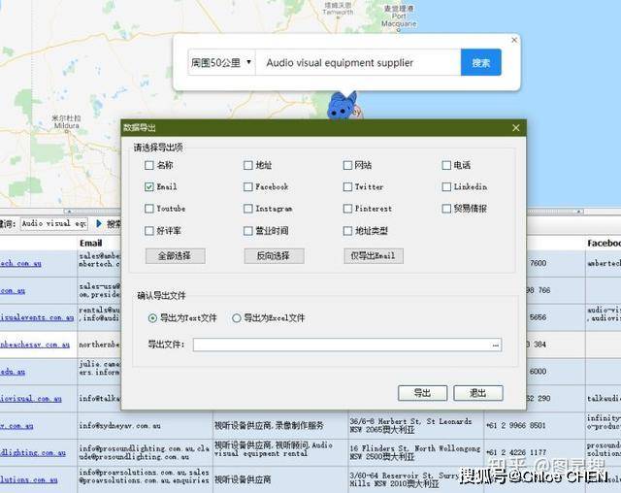Click the blue 搜索 search button
This screenshot has height=493, width=621.
click(x=480, y=63)
